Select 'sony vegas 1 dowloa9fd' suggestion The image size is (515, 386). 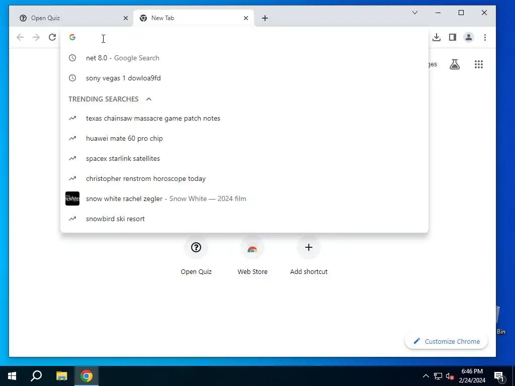(244, 78)
